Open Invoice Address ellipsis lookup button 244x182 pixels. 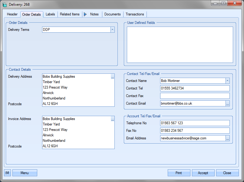point(113,119)
